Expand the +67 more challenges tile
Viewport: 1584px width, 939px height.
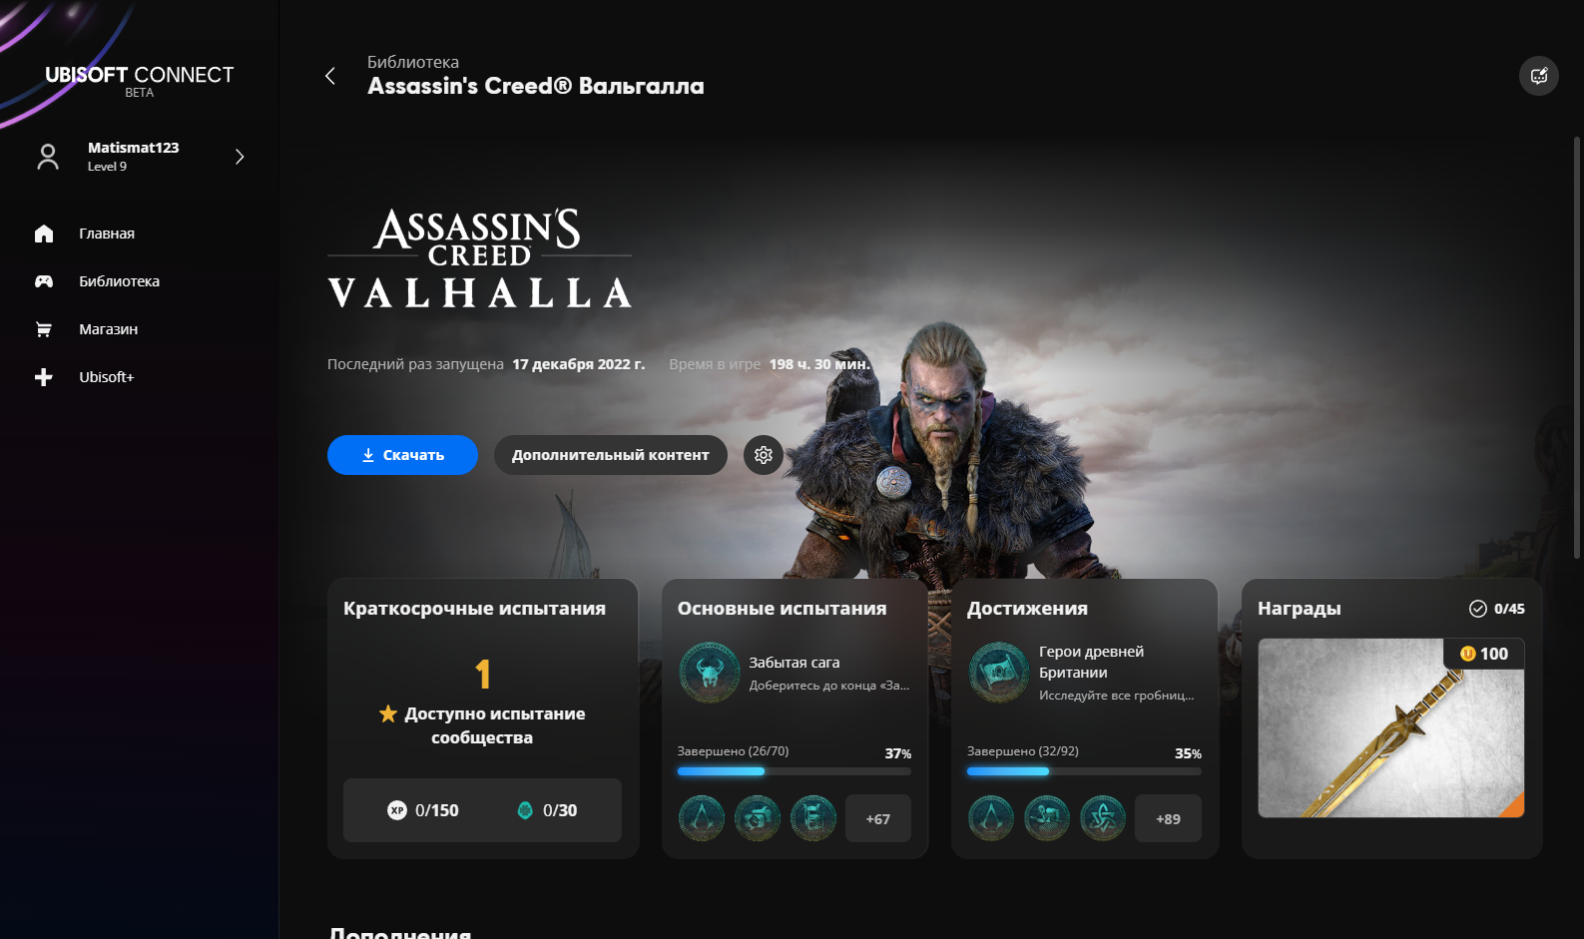tap(878, 818)
